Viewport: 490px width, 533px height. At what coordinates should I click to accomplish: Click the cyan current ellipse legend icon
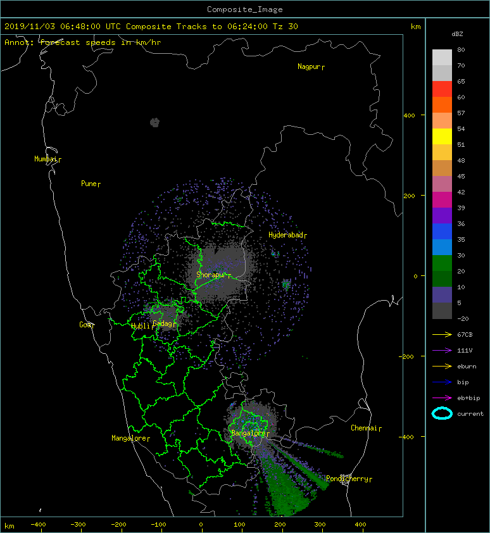(442, 413)
